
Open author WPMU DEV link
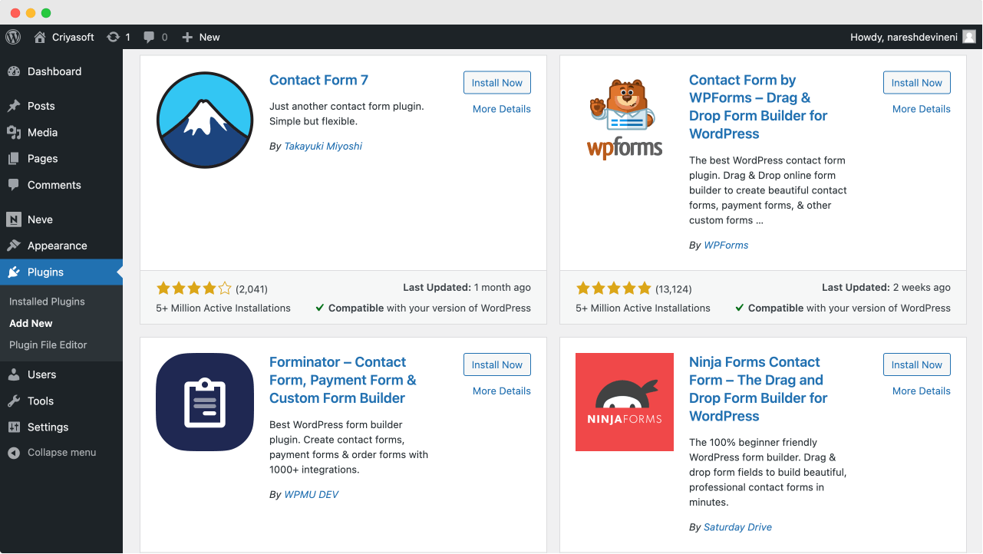pyautogui.click(x=311, y=494)
